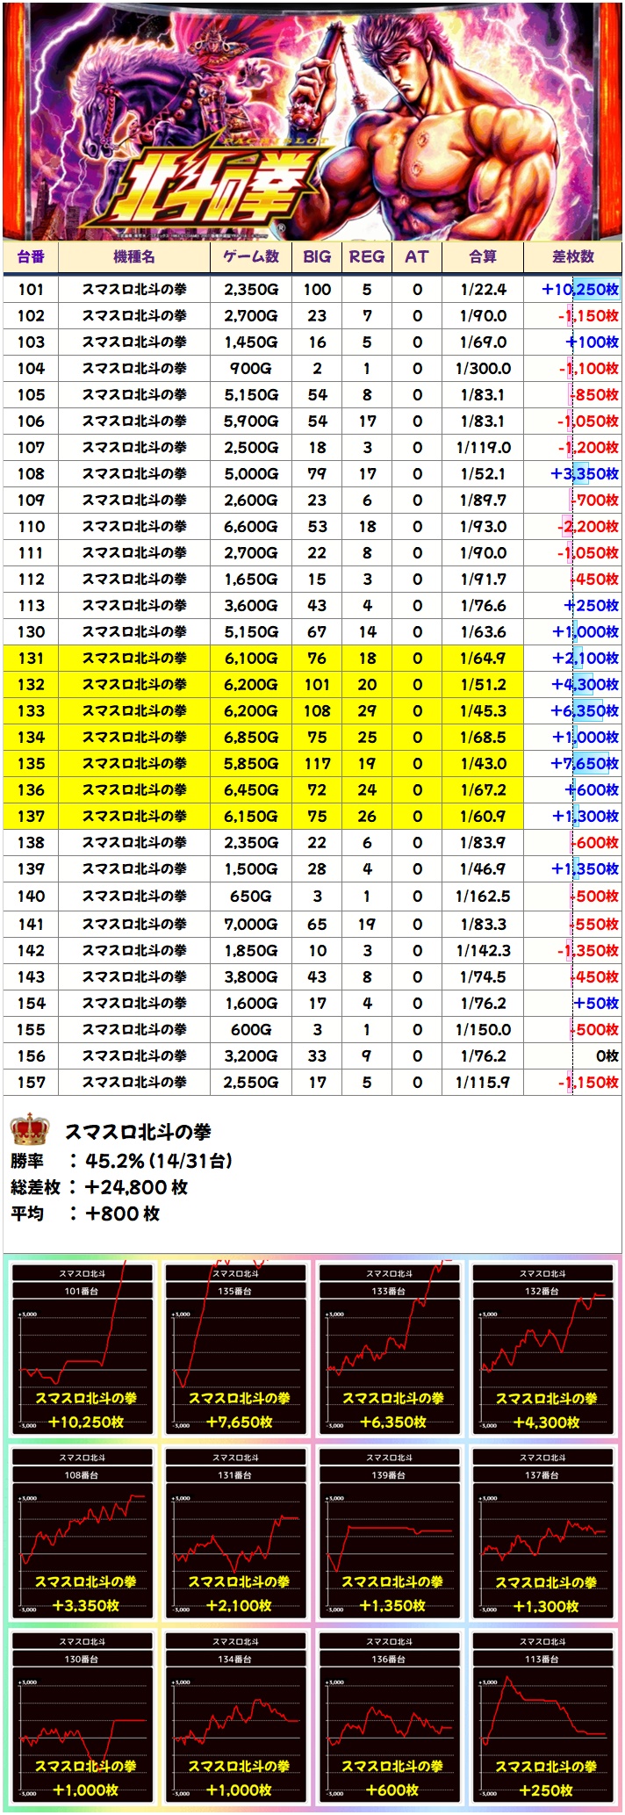Click the -2,200枚 value for machine 110

tap(588, 526)
